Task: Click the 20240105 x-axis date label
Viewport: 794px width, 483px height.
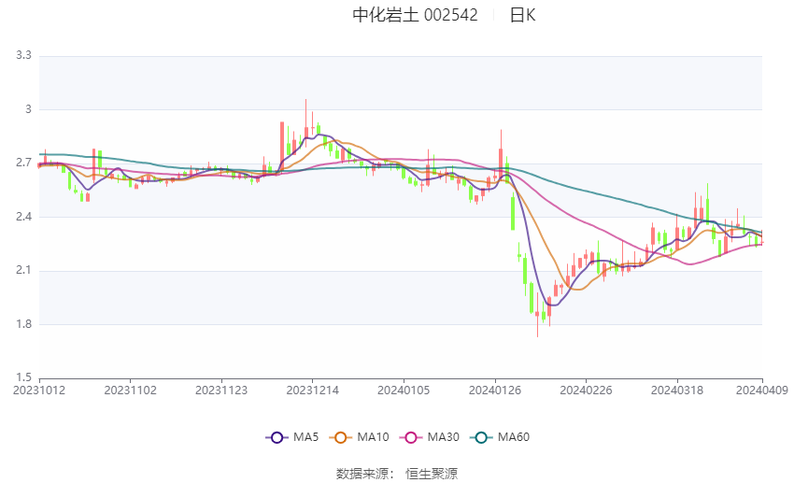Action: point(404,391)
